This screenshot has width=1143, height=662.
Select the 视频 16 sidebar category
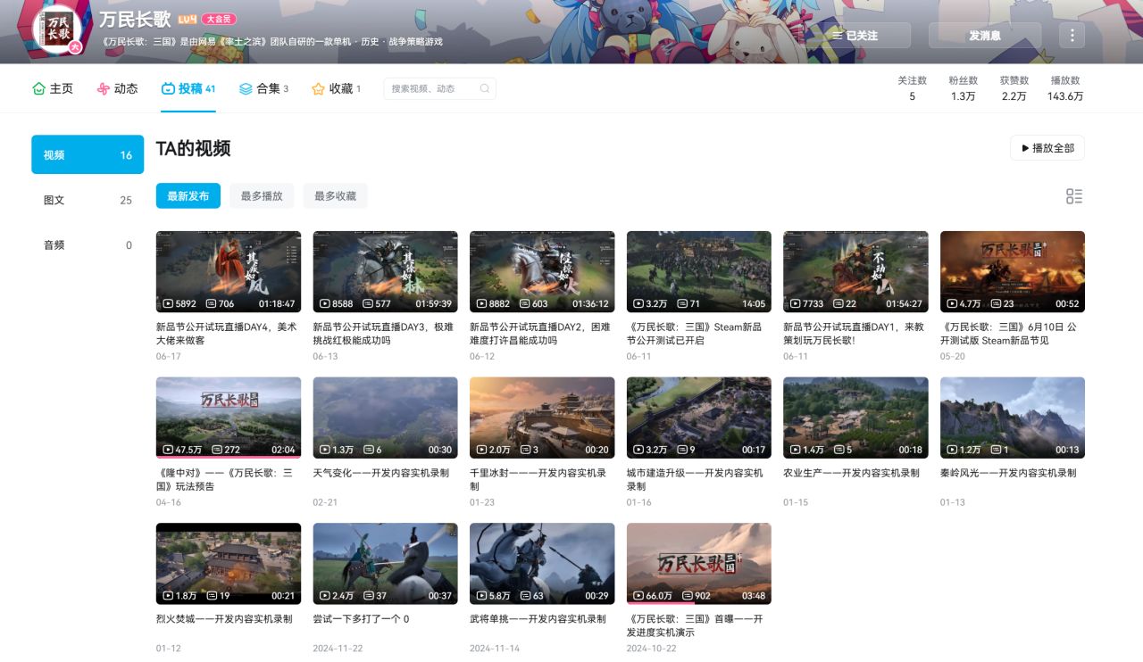point(88,154)
